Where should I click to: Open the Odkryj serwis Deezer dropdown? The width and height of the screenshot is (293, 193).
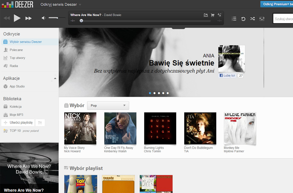[x=61, y=4]
